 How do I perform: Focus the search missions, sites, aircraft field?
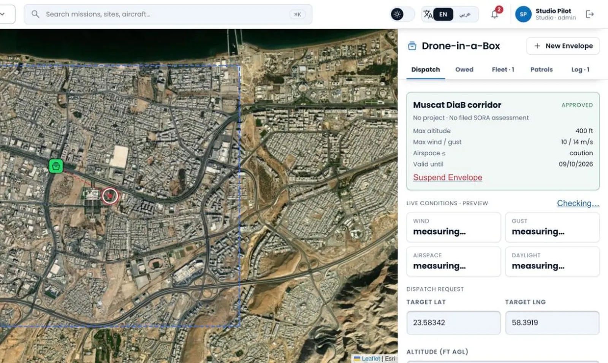pos(168,14)
